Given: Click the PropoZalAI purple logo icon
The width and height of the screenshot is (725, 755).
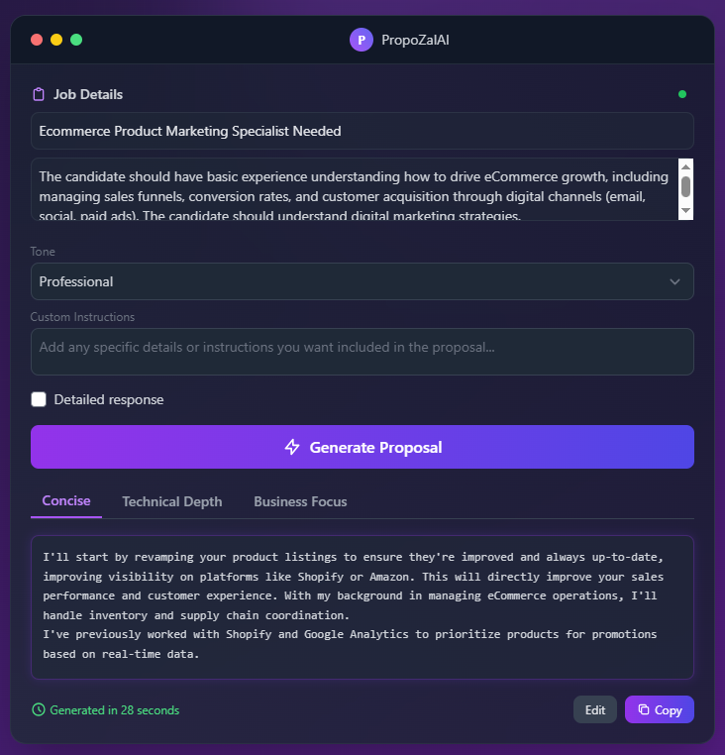Looking at the screenshot, I should pyautogui.click(x=361, y=40).
